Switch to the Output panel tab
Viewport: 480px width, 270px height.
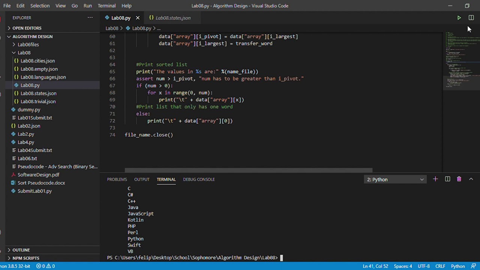(142, 179)
